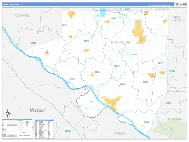The height and width of the screenshot is (142, 189).
Task: Click the orange city patch beside ZIP 62241
Action: 92,75
